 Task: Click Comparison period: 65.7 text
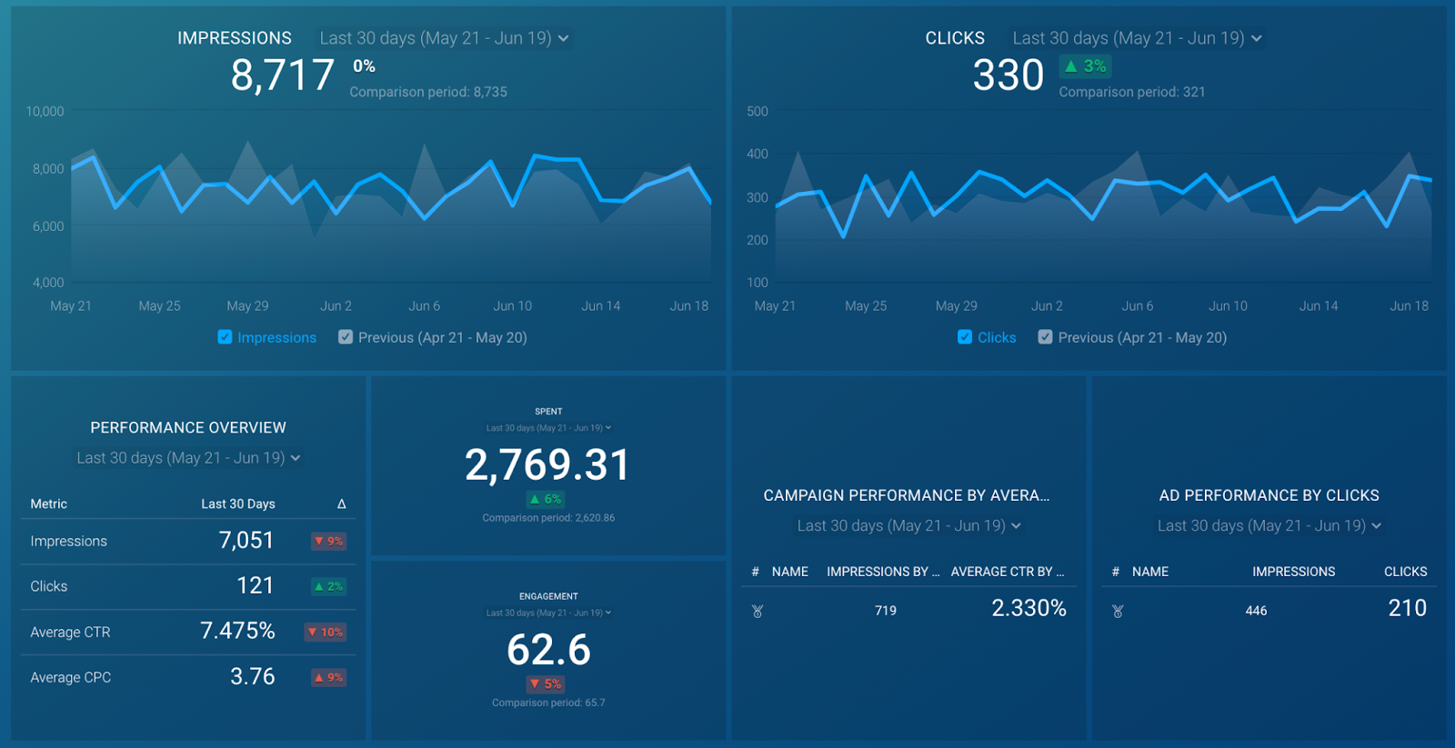pos(548,703)
